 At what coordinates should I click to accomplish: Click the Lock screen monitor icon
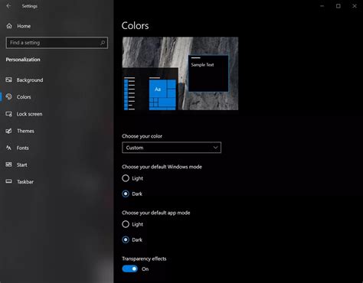pos(8,114)
